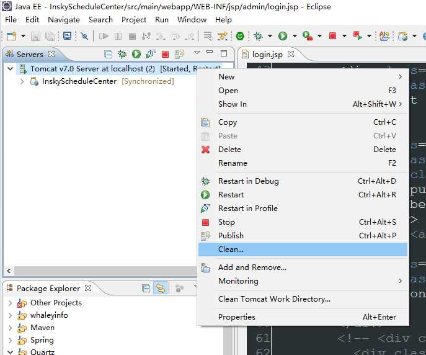Click the main toolbar green Run icon
Image resolution: width=426 pixels, height=355 pixels.
[x=283, y=36]
